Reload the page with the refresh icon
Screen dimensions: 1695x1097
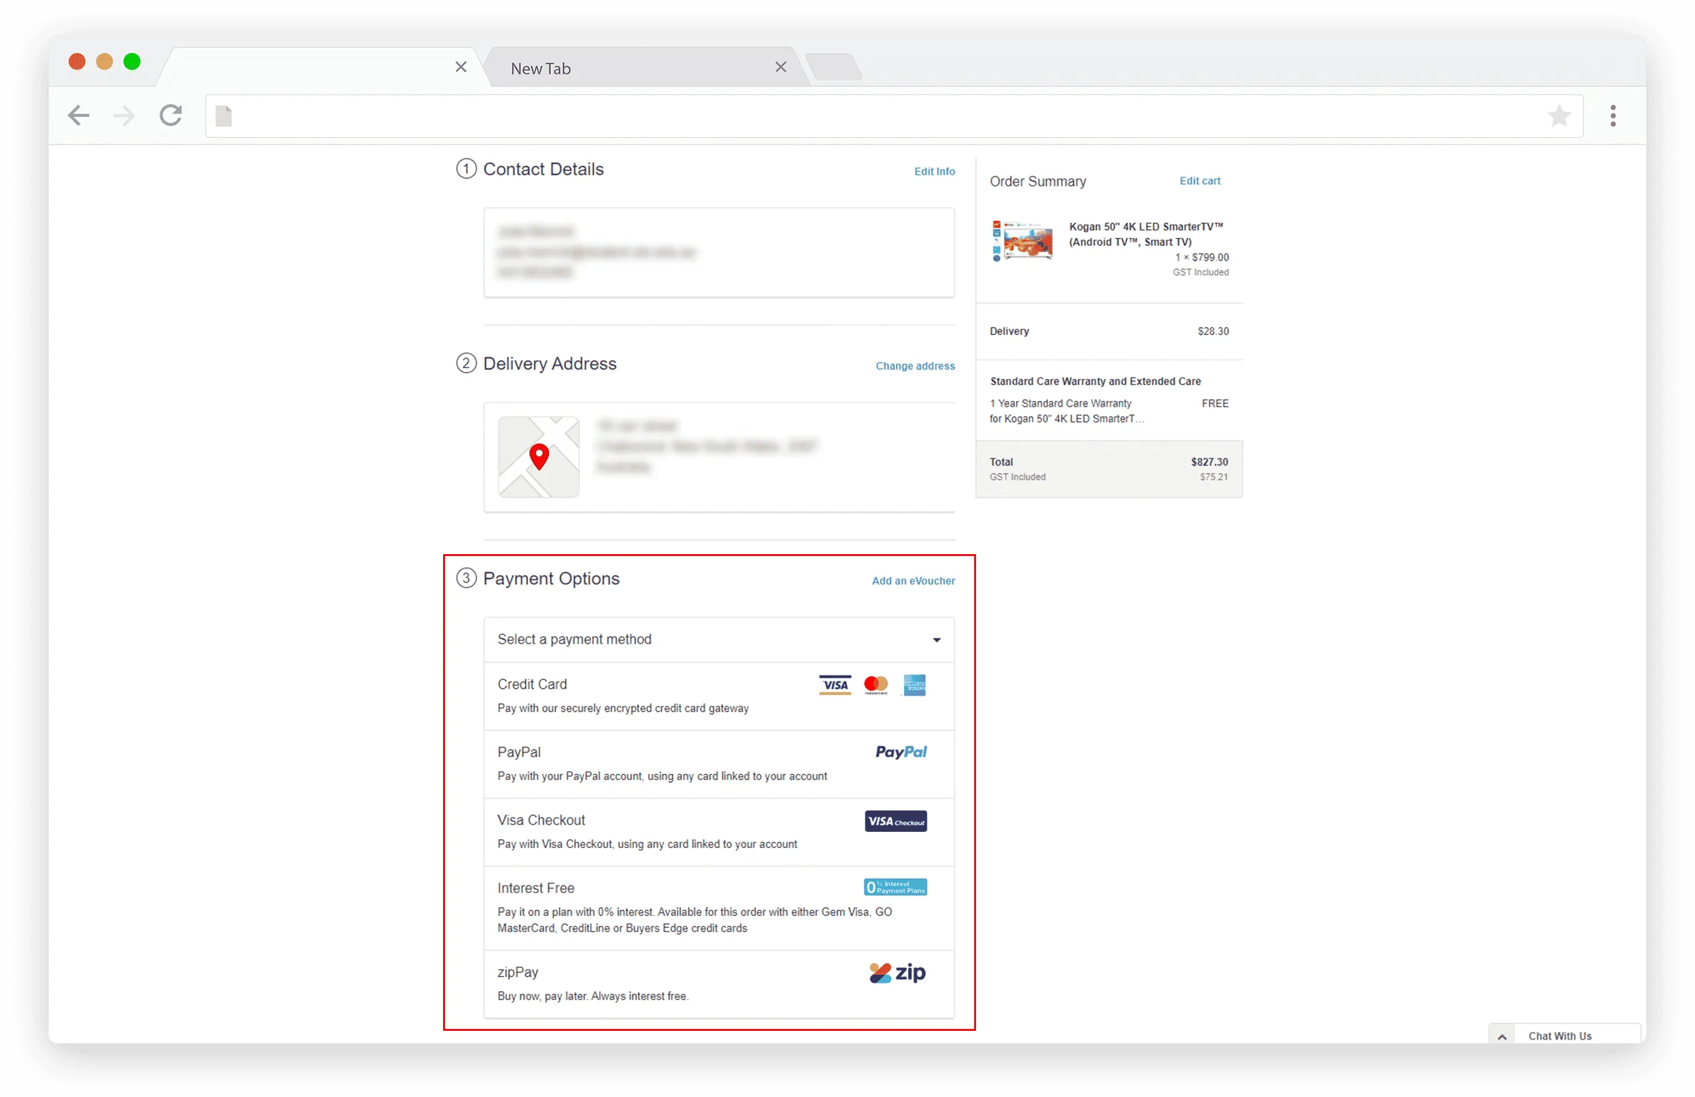[x=171, y=115]
